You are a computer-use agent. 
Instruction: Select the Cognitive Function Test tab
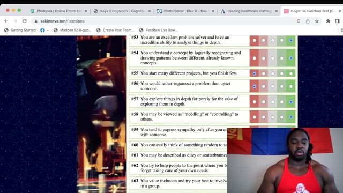pos(312,11)
